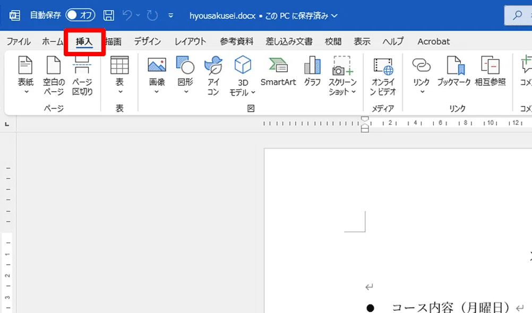The width and height of the screenshot is (532, 313).
Task: Expand the save location dropdown by filename
Action: (x=334, y=15)
